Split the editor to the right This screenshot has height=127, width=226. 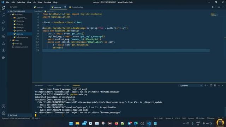(x=219, y=7)
